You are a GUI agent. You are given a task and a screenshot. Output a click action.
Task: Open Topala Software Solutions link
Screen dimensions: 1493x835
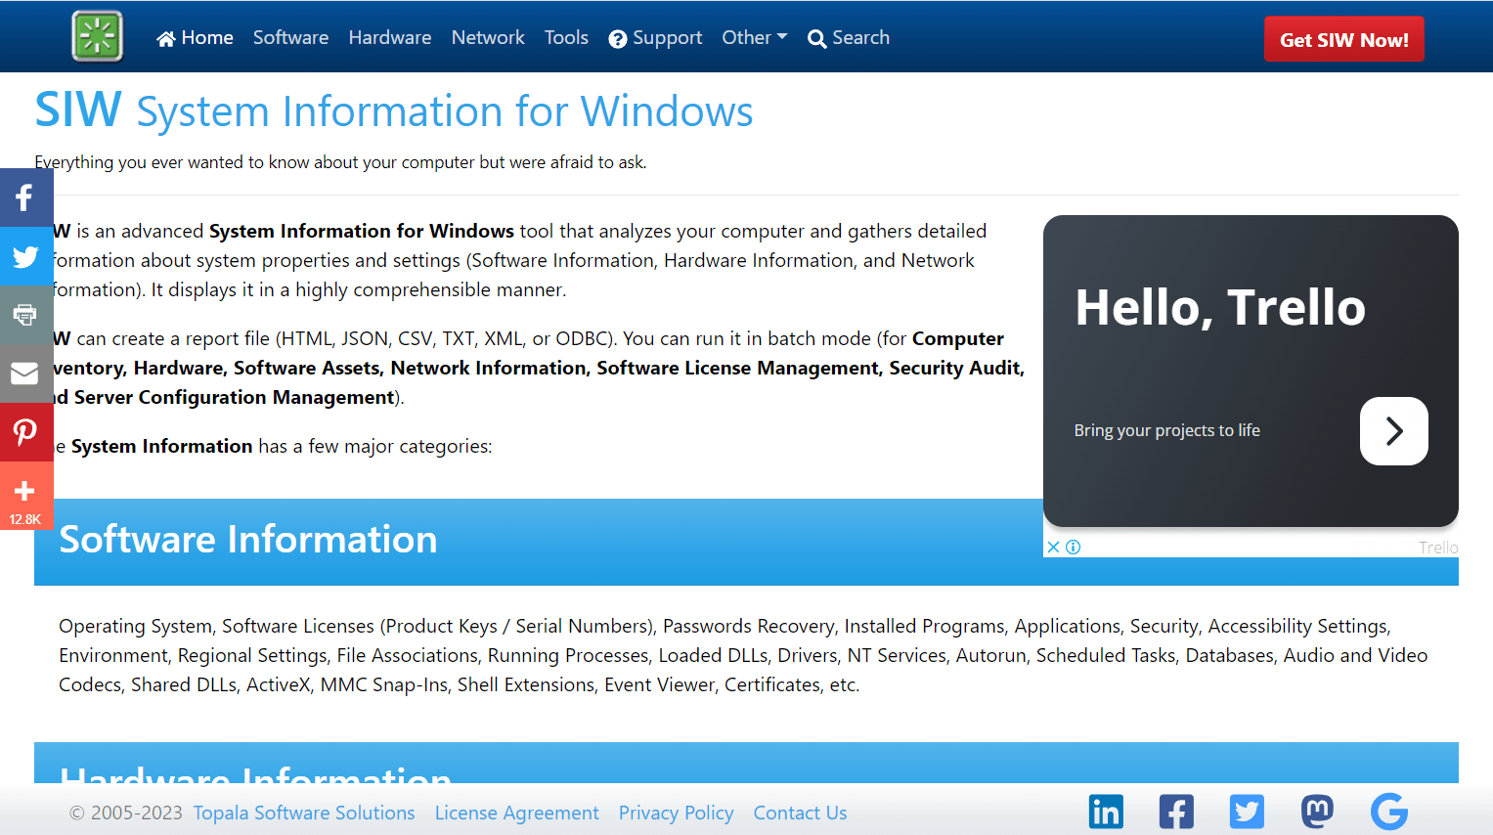(304, 813)
